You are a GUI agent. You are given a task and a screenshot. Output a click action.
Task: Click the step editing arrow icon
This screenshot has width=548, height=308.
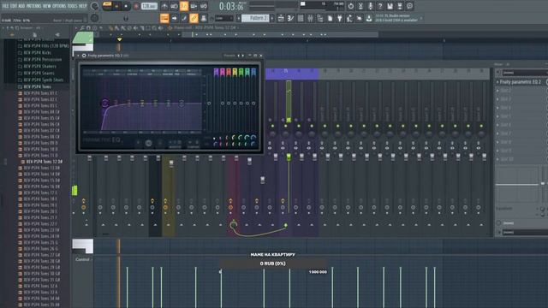coord(174,18)
